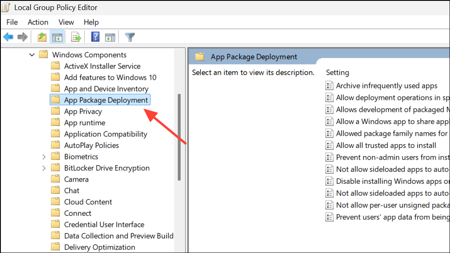Image resolution: width=450 pixels, height=253 pixels.
Task: Open the File menu
Action: (12, 22)
